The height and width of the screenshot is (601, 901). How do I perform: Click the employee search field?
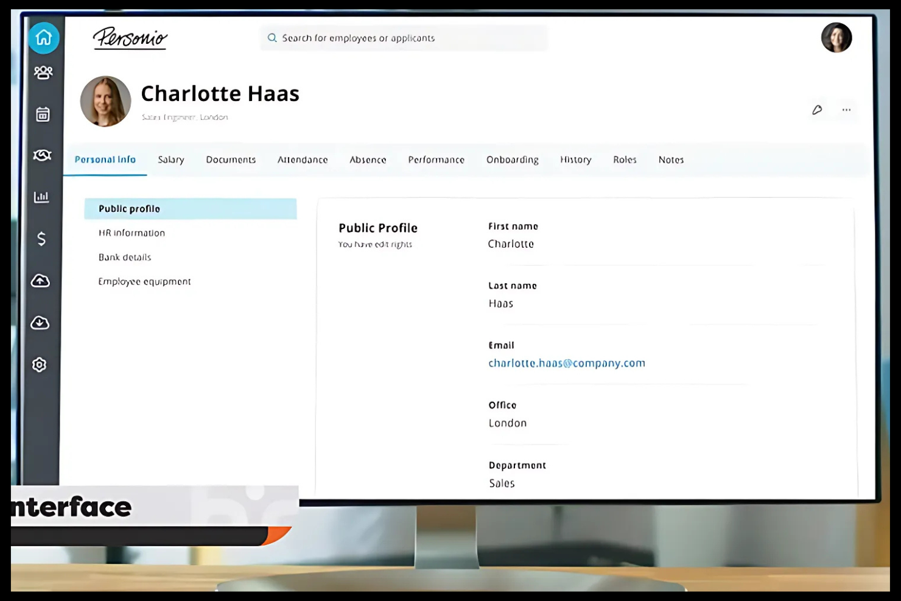click(x=404, y=38)
